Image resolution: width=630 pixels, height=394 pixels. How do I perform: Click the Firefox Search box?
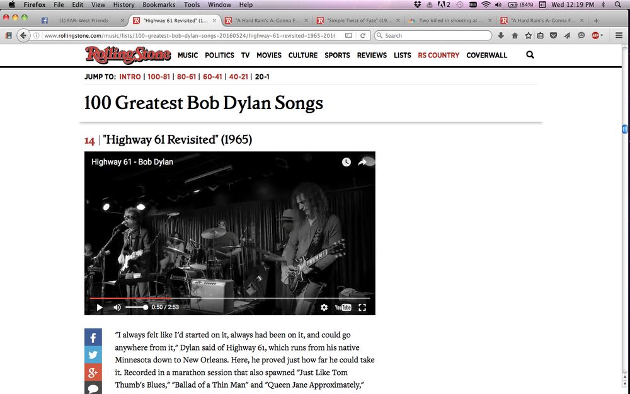click(x=433, y=35)
